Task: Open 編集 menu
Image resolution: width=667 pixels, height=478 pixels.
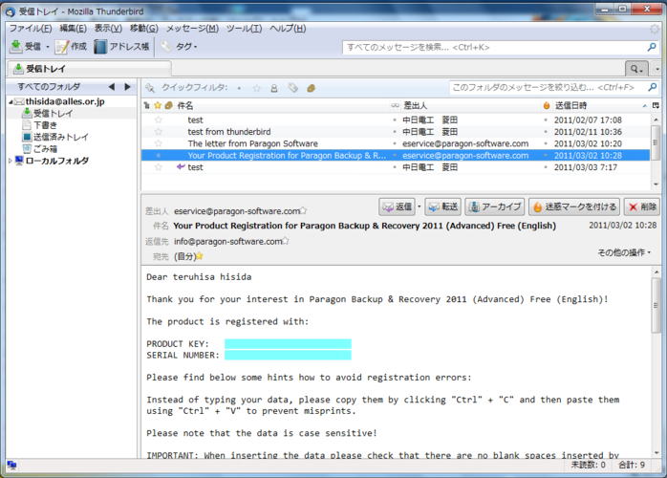Action: point(73,28)
